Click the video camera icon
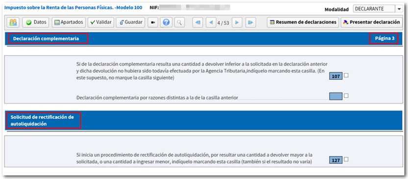This screenshot has height=179, width=408. 153,22
